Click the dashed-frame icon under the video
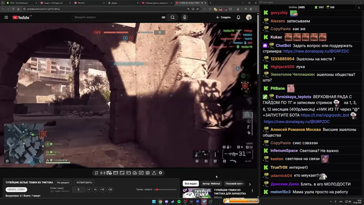This screenshot has height=205, width=364. (x=129, y=173)
